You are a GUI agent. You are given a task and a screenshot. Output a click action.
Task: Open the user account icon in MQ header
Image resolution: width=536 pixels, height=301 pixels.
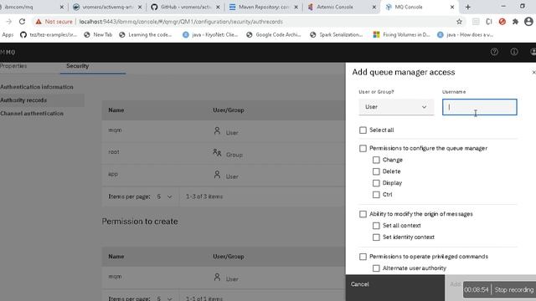tap(533, 52)
